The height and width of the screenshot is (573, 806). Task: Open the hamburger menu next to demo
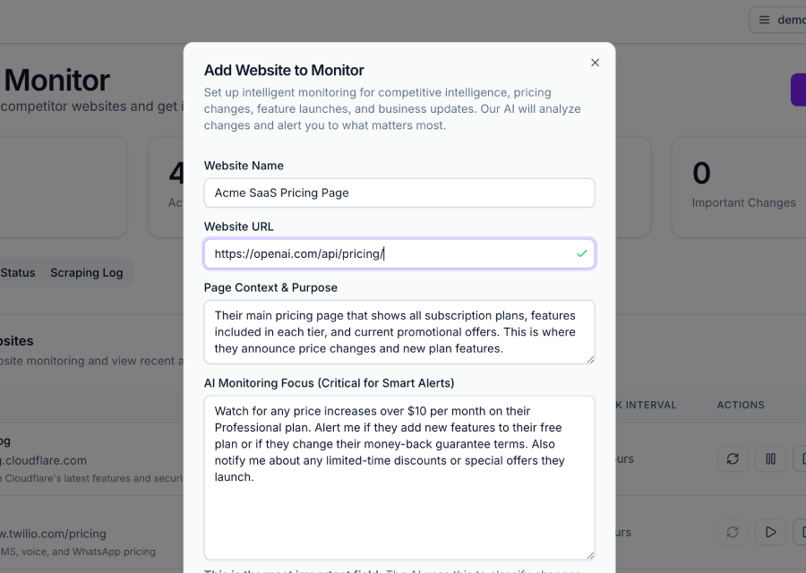(x=764, y=20)
